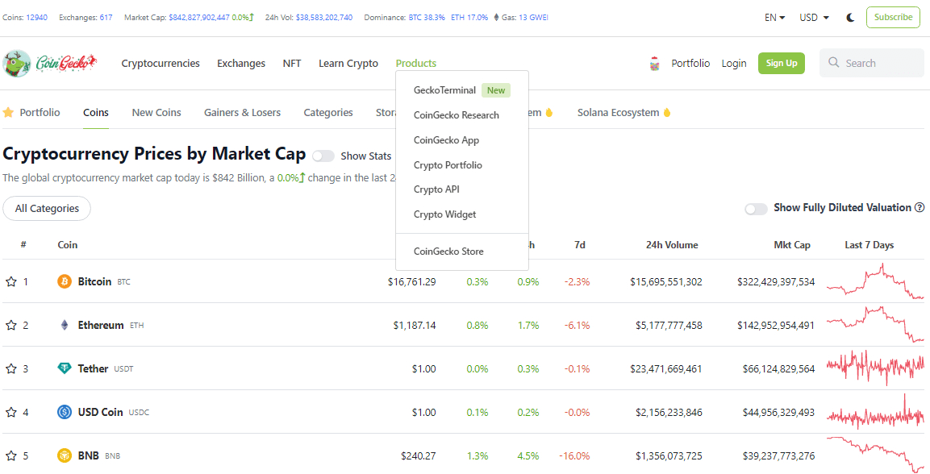Open Bitcoin 7-day sparkline chart
Screen dimensions: 930x474
tap(875, 281)
